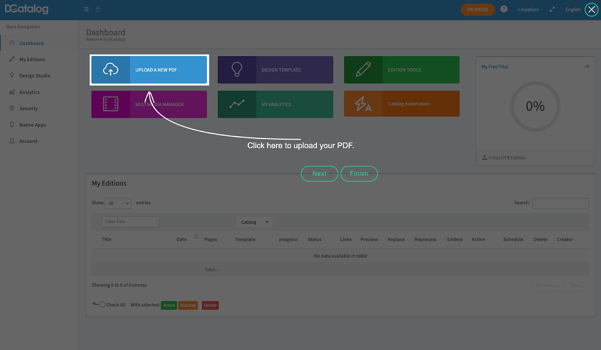Click the hamburger menu icon in header
601x350 pixels.
86,9
